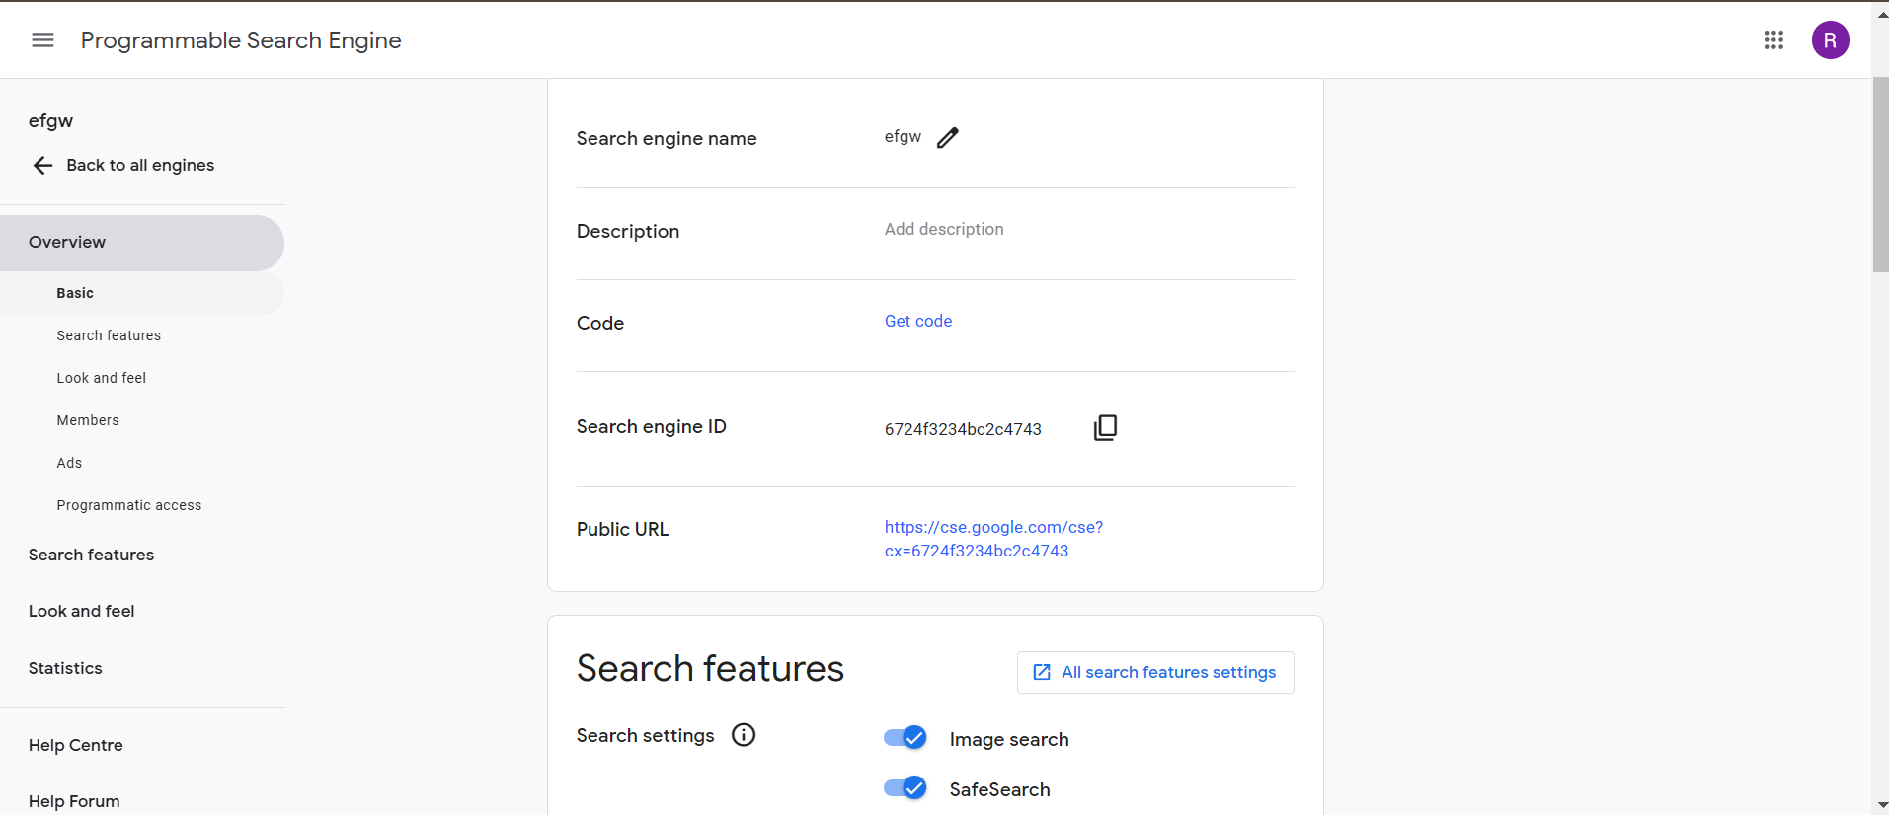This screenshot has height=815, width=1889.
Task: Click the scrollbar up arrow
Action: coord(1881,14)
